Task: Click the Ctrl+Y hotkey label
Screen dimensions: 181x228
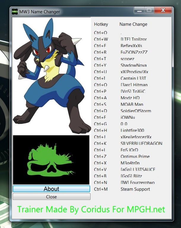Action: tap(100, 65)
